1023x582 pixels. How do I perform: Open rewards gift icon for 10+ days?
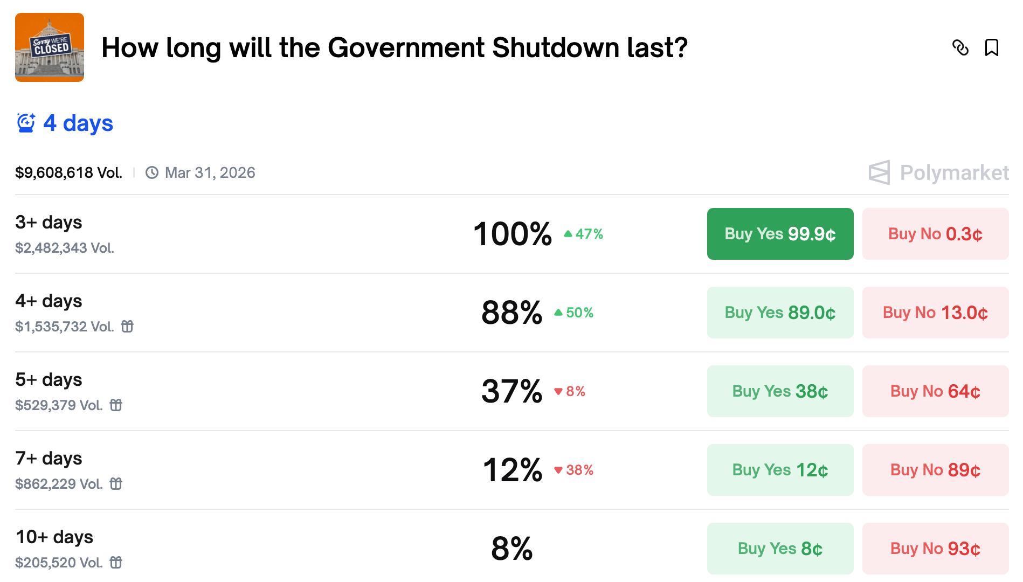coord(116,562)
